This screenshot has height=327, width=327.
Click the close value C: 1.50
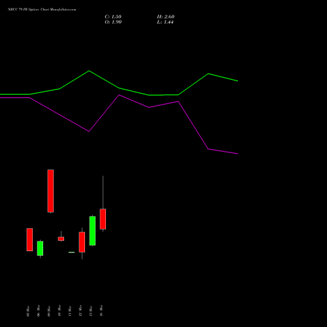pos(113,17)
